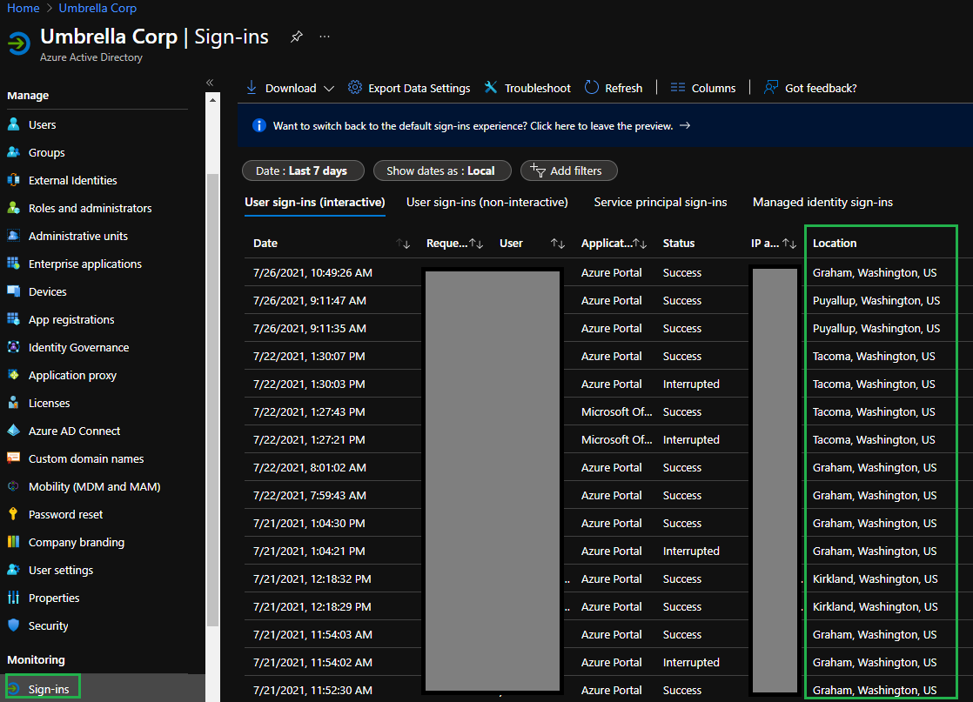The height and width of the screenshot is (702, 973).
Task: Click Enterprise applications grid icon
Action: tap(14, 264)
